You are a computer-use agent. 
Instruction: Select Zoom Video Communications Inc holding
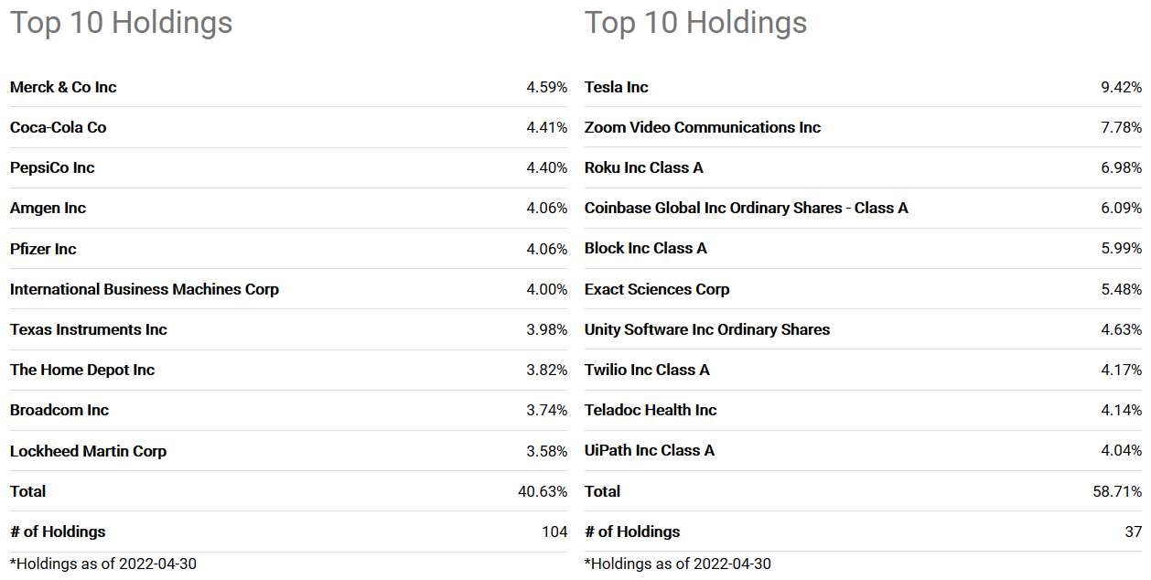point(703,127)
